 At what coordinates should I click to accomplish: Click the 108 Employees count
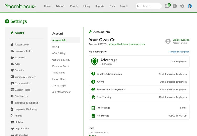click(179, 62)
